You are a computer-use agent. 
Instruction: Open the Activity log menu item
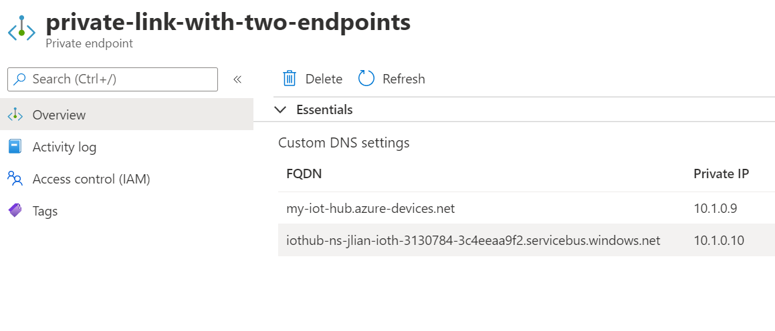(64, 147)
